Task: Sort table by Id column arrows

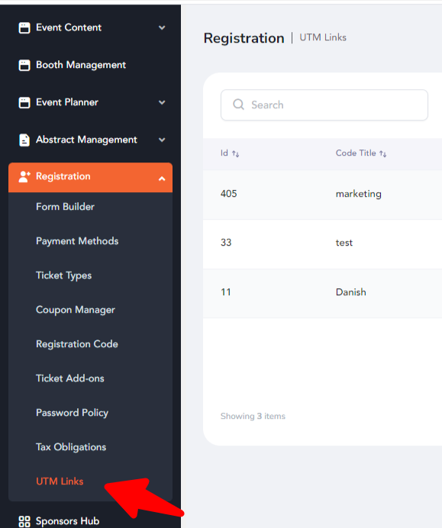Action: [235, 154]
